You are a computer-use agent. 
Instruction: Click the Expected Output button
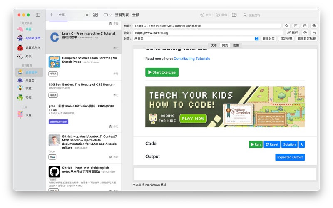[290, 157]
